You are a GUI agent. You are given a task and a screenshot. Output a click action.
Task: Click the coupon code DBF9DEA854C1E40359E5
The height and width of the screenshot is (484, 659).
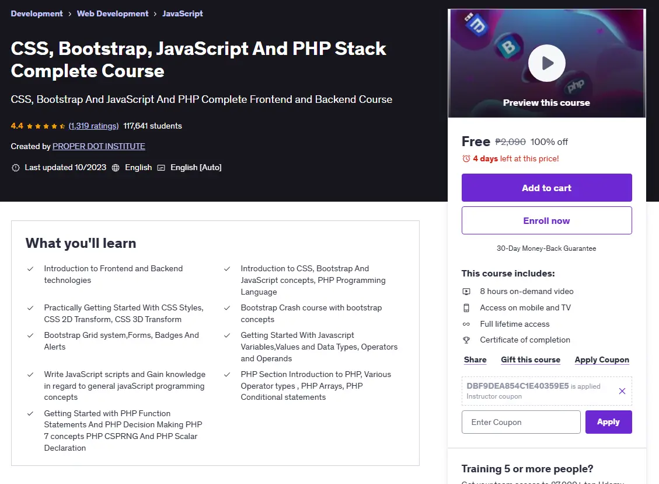[517, 386]
